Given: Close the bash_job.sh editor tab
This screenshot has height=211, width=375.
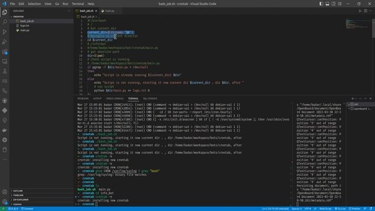Looking at the screenshot, I should point(96,11).
